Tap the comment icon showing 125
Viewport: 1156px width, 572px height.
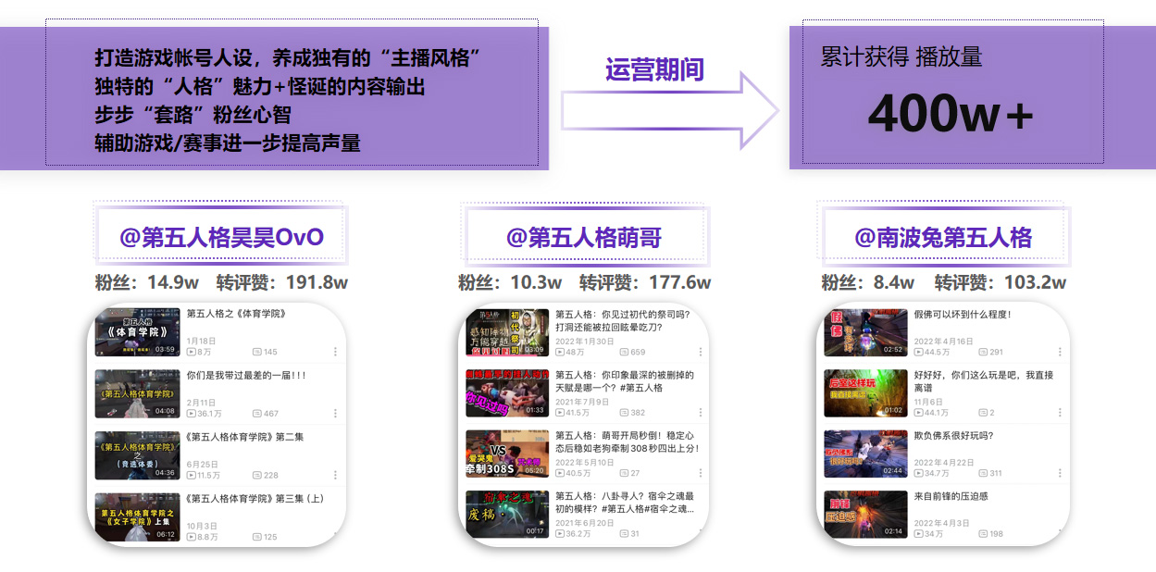coord(257,537)
